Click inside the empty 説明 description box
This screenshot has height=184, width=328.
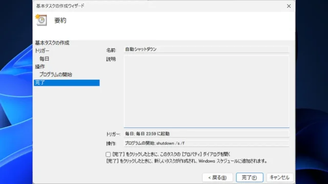tap(206, 92)
